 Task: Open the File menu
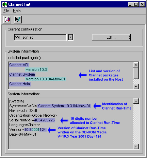(x=6, y=11)
